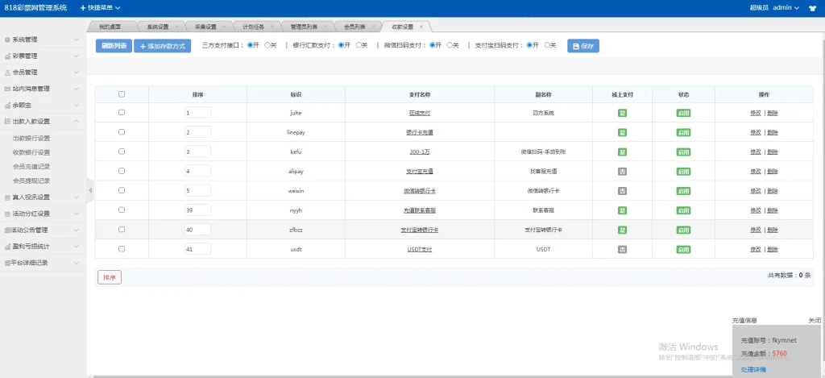
Task: Click the 系统管理 gear icon in sidebar
Action: [7, 39]
